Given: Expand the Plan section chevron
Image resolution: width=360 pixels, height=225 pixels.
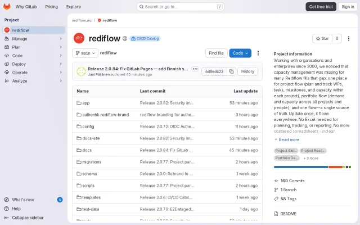Looking at the screenshot, I should click(61, 47).
